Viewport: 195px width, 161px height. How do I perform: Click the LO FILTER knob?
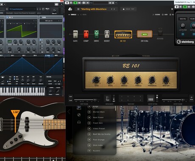coord(183,25)
